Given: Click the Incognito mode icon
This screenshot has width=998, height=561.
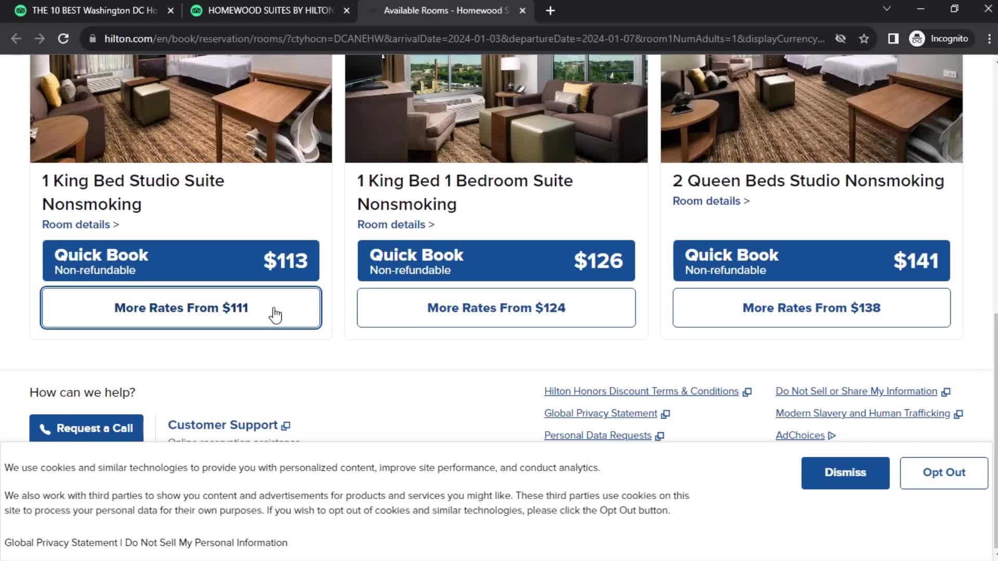Looking at the screenshot, I should click(919, 38).
